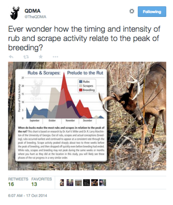Viewport: 173px width, 205px height.
Task: Open the gear settings menu
Action: pyautogui.click(x=132, y=11)
